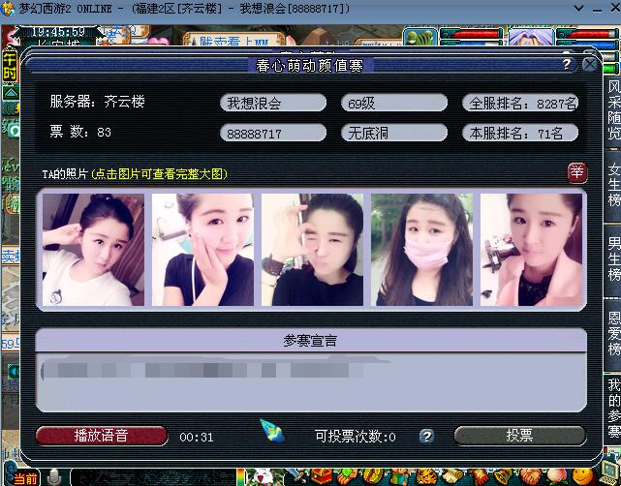Click the red 举 report icon
The height and width of the screenshot is (486, 621).
point(576,173)
